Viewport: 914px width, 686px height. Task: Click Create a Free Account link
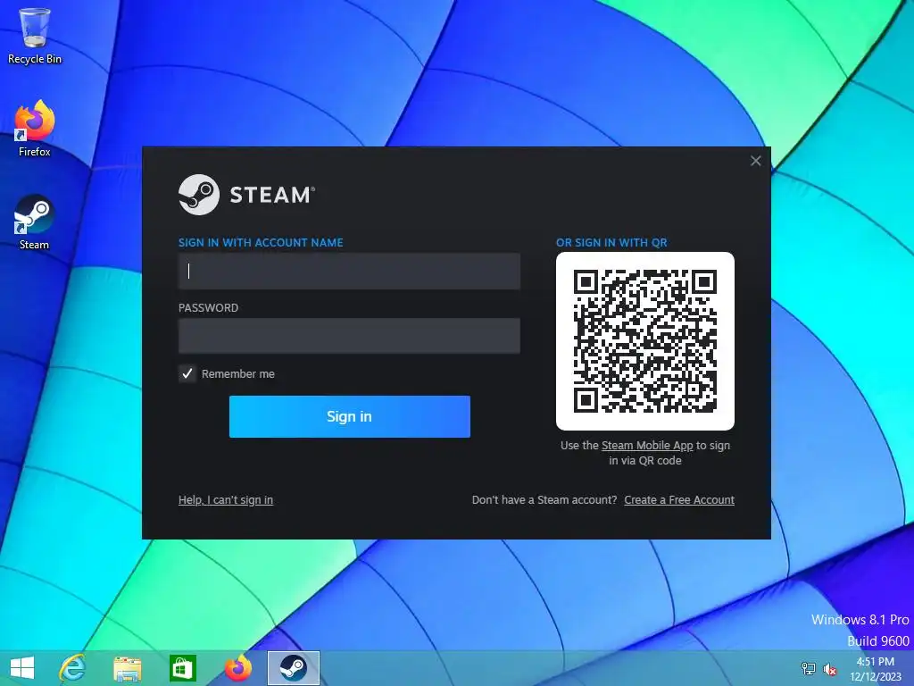679,500
